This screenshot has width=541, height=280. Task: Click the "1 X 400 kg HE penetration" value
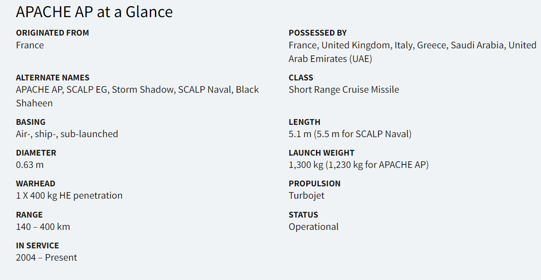(x=69, y=196)
